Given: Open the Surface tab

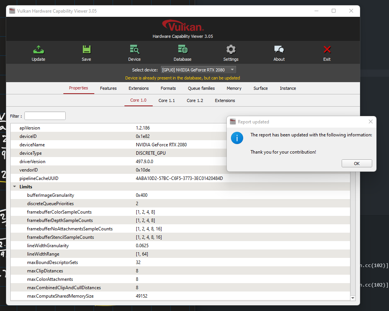Looking at the screenshot, I should 260,88.
